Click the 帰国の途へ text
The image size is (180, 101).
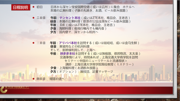[57, 79]
